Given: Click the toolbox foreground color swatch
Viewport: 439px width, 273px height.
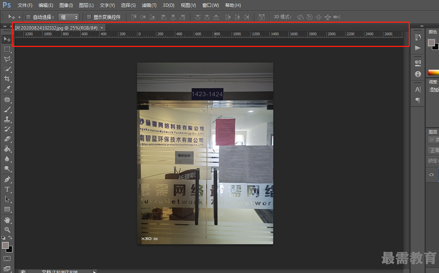Looking at the screenshot, I should pos(5,245).
